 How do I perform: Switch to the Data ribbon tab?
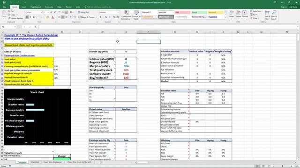(x=60, y=7)
